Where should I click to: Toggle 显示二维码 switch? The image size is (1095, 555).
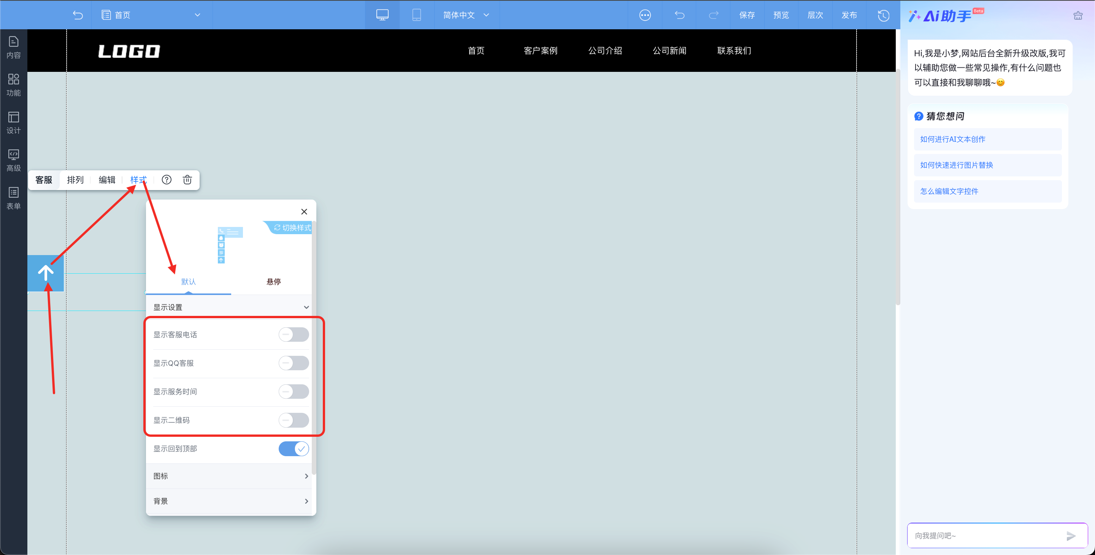click(x=293, y=420)
